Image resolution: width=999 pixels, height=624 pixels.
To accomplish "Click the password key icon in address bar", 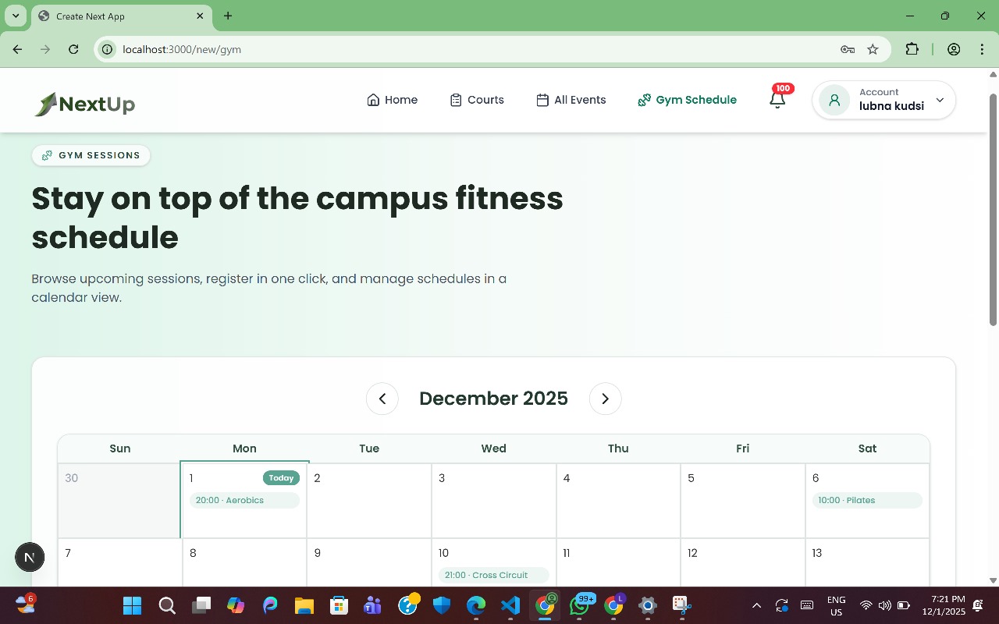I will [848, 49].
